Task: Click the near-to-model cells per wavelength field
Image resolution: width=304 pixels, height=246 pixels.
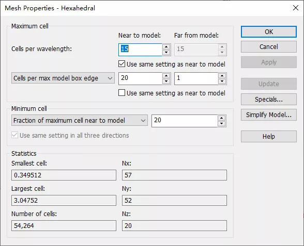Action: point(141,50)
